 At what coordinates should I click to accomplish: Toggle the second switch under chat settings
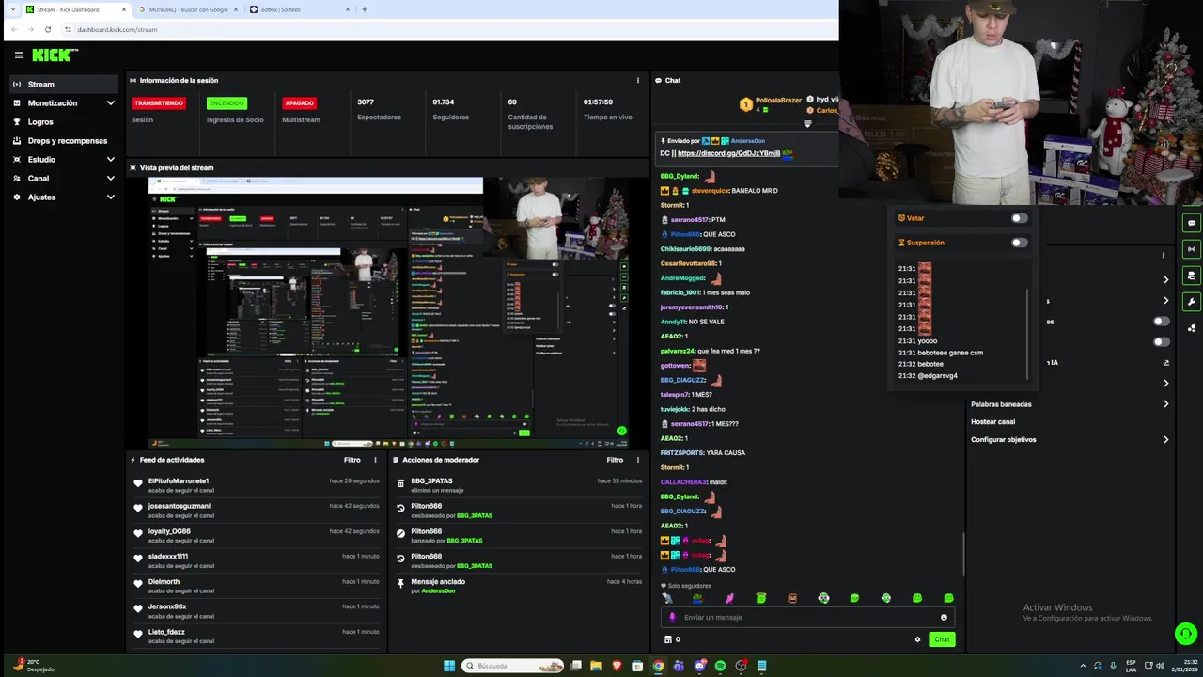pyautogui.click(x=1162, y=342)
